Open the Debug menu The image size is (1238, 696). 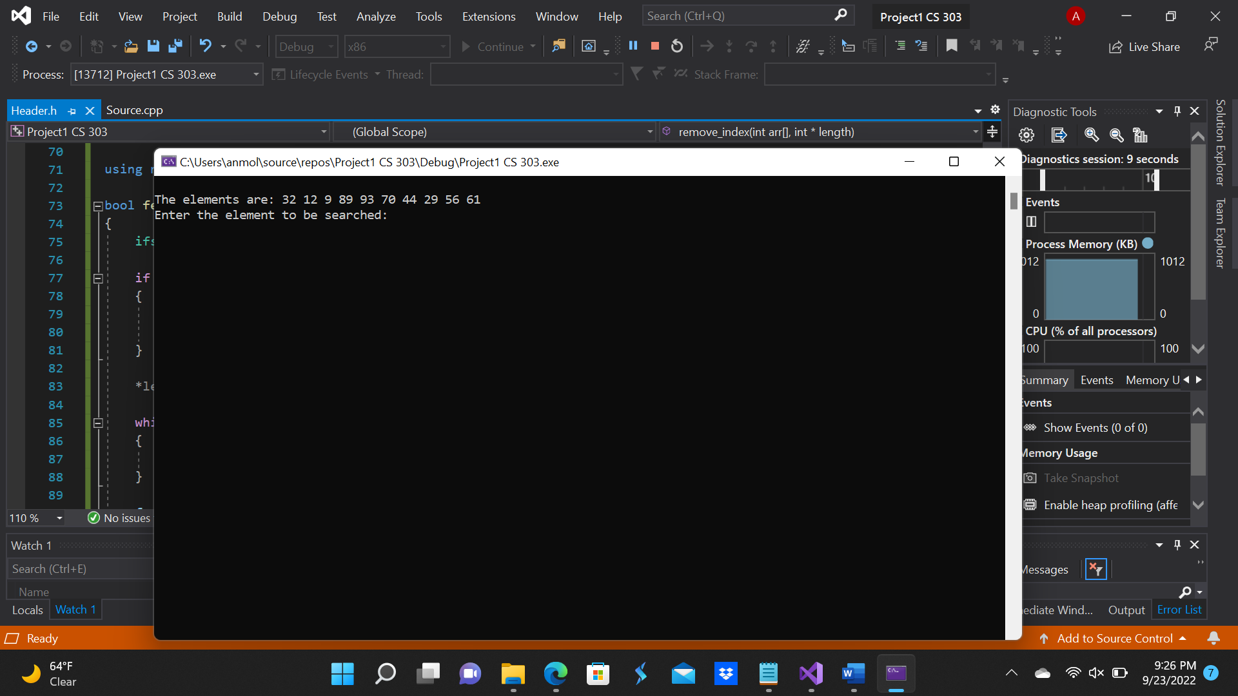pos(279,16)
